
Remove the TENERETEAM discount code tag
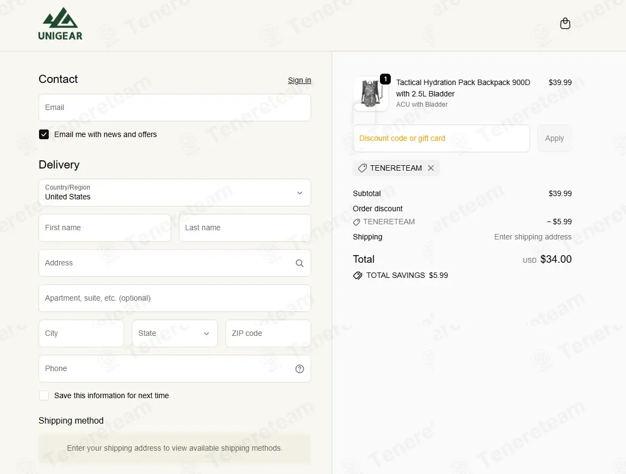click(x=431, y=168)
